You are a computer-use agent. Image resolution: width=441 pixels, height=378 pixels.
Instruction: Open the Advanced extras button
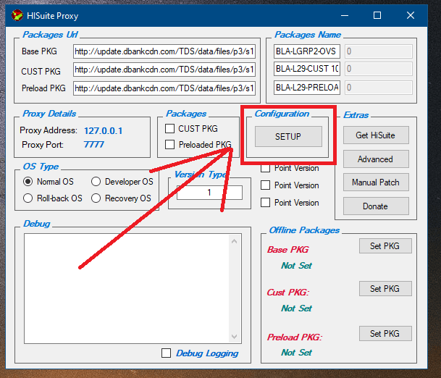point(376,159)
